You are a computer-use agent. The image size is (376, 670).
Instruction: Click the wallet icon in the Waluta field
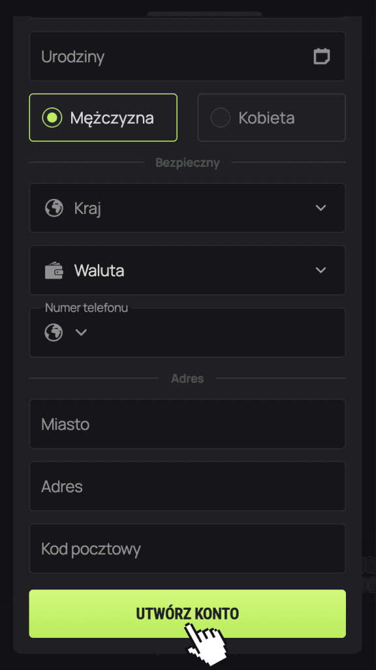53,270
